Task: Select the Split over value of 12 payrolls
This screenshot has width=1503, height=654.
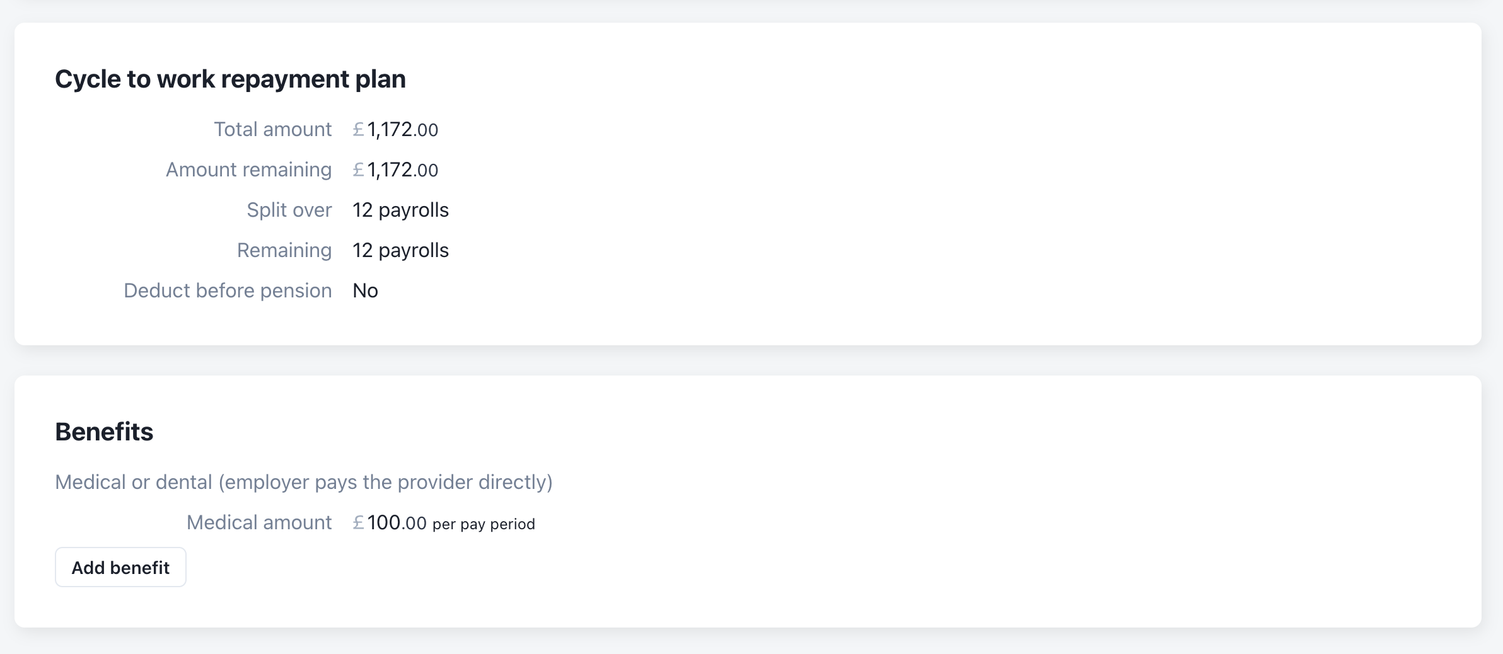Action: point(400,210)
